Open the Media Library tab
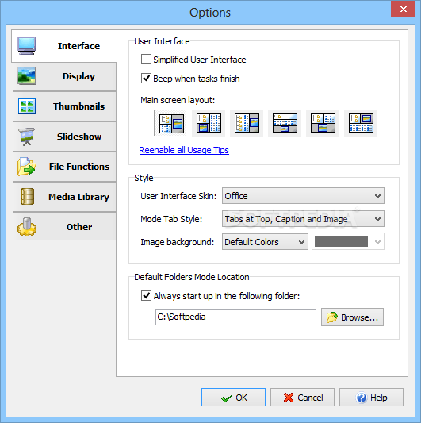Viewport: 421px width, 423px height. (x=65, y=197)
